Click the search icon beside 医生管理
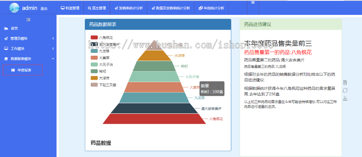The width and height of the screenshot is (362, 157). [x=90, y=8]
